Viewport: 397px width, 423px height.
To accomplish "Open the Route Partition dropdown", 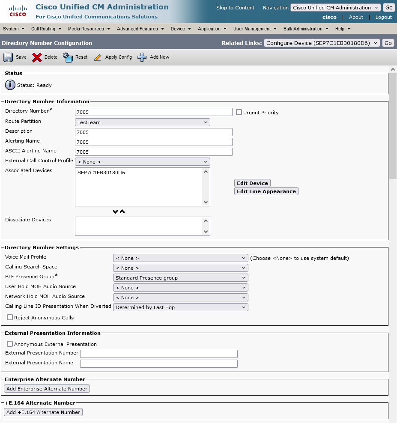I will pyautogui.click(x=143, y=122).
